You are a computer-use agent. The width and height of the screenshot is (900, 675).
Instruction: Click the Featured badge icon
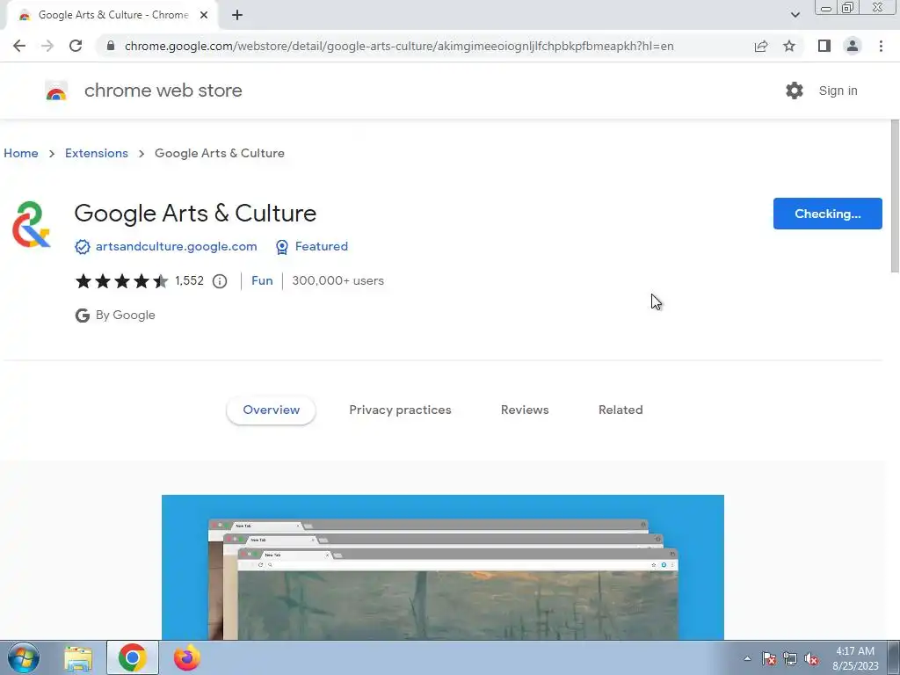pos(282,247)
